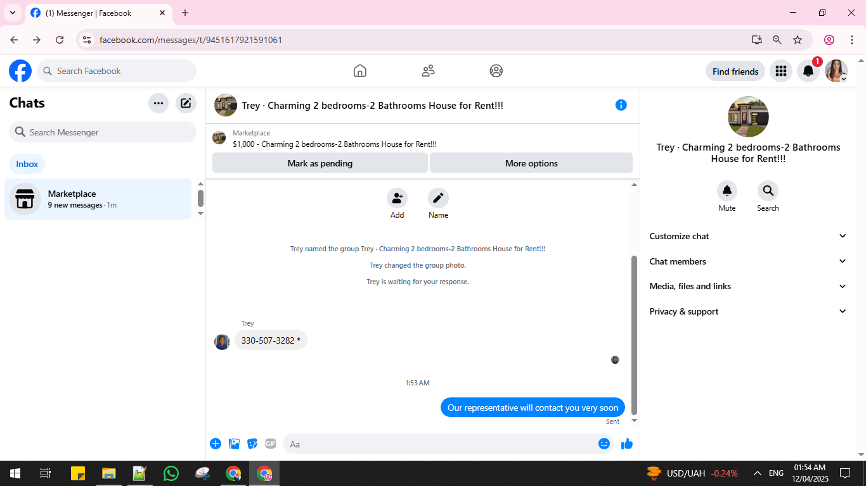Open the Chrome three-dot menu

coord(852,40)
